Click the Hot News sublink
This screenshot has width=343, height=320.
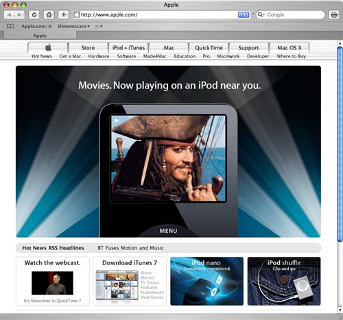[x=42, y=56]
